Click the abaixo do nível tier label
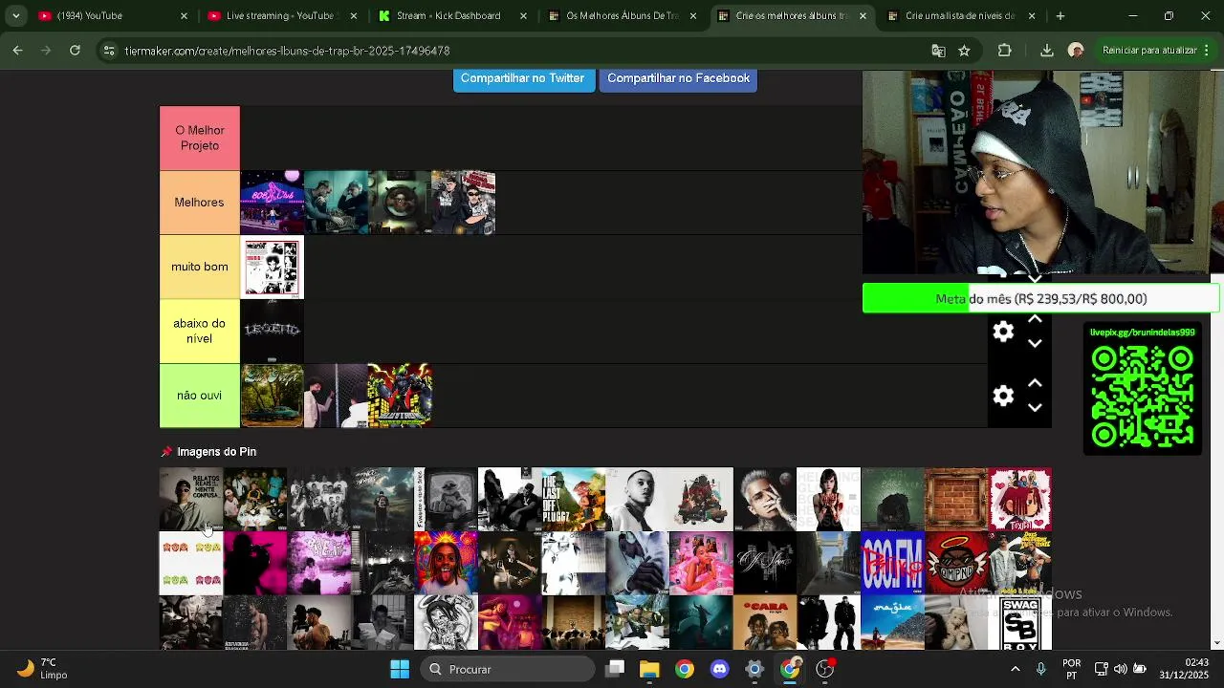Viewport: 1224px width, 688px height. tap(200, 331)
